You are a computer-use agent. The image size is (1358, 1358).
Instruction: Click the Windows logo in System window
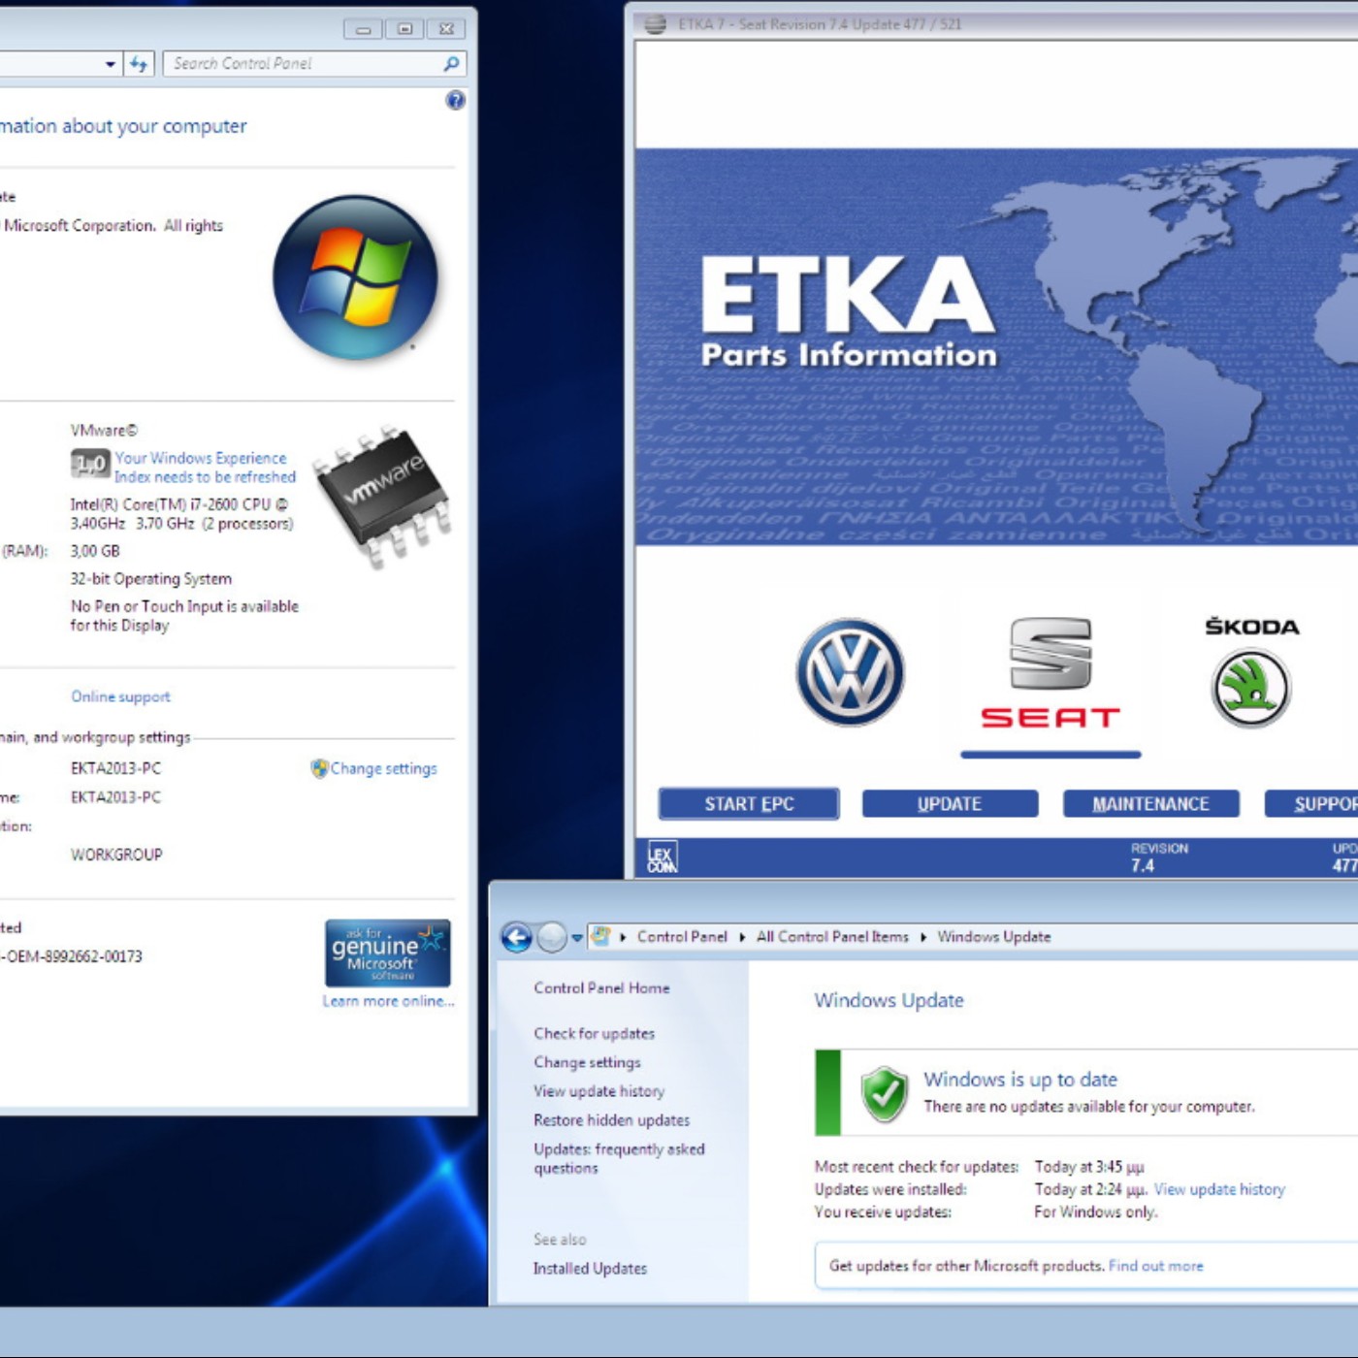[355, 277]
